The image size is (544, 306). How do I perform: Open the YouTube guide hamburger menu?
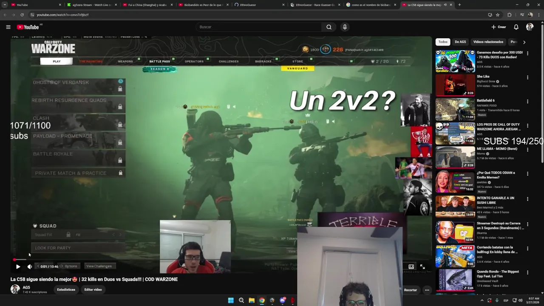[8, 27]
